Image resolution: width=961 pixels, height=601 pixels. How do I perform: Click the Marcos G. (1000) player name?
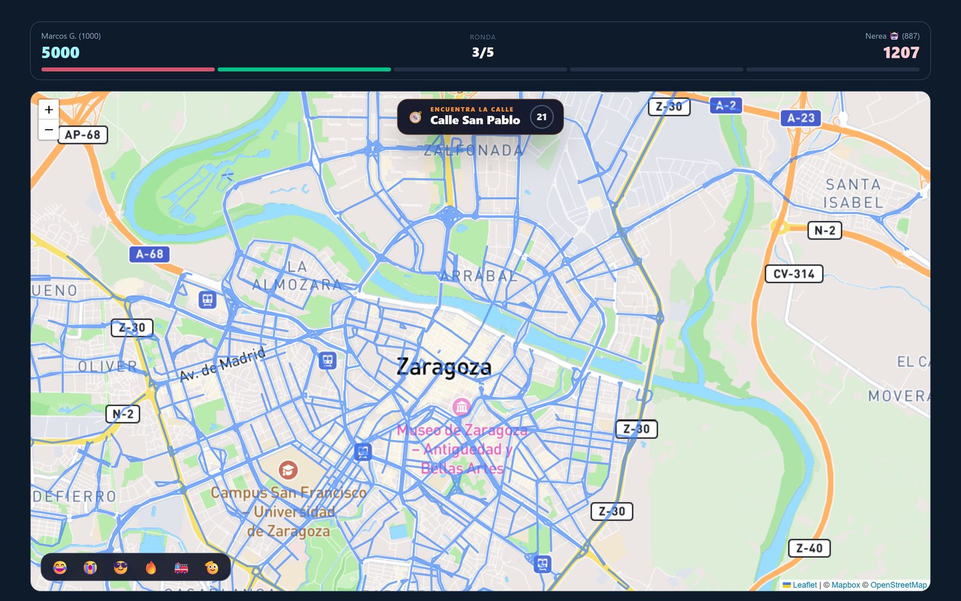[x=71, y=36]
